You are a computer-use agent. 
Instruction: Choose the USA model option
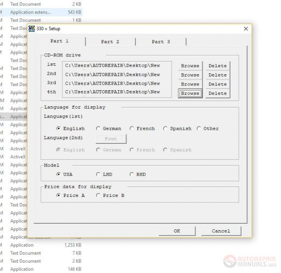64,174
